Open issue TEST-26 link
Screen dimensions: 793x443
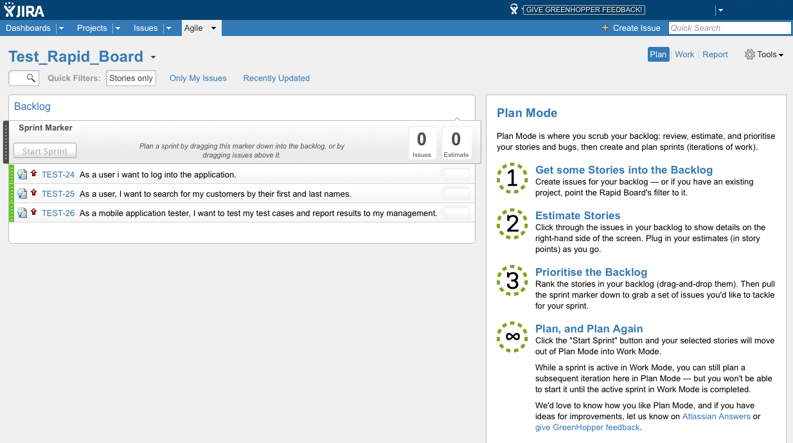click(58, 213)
